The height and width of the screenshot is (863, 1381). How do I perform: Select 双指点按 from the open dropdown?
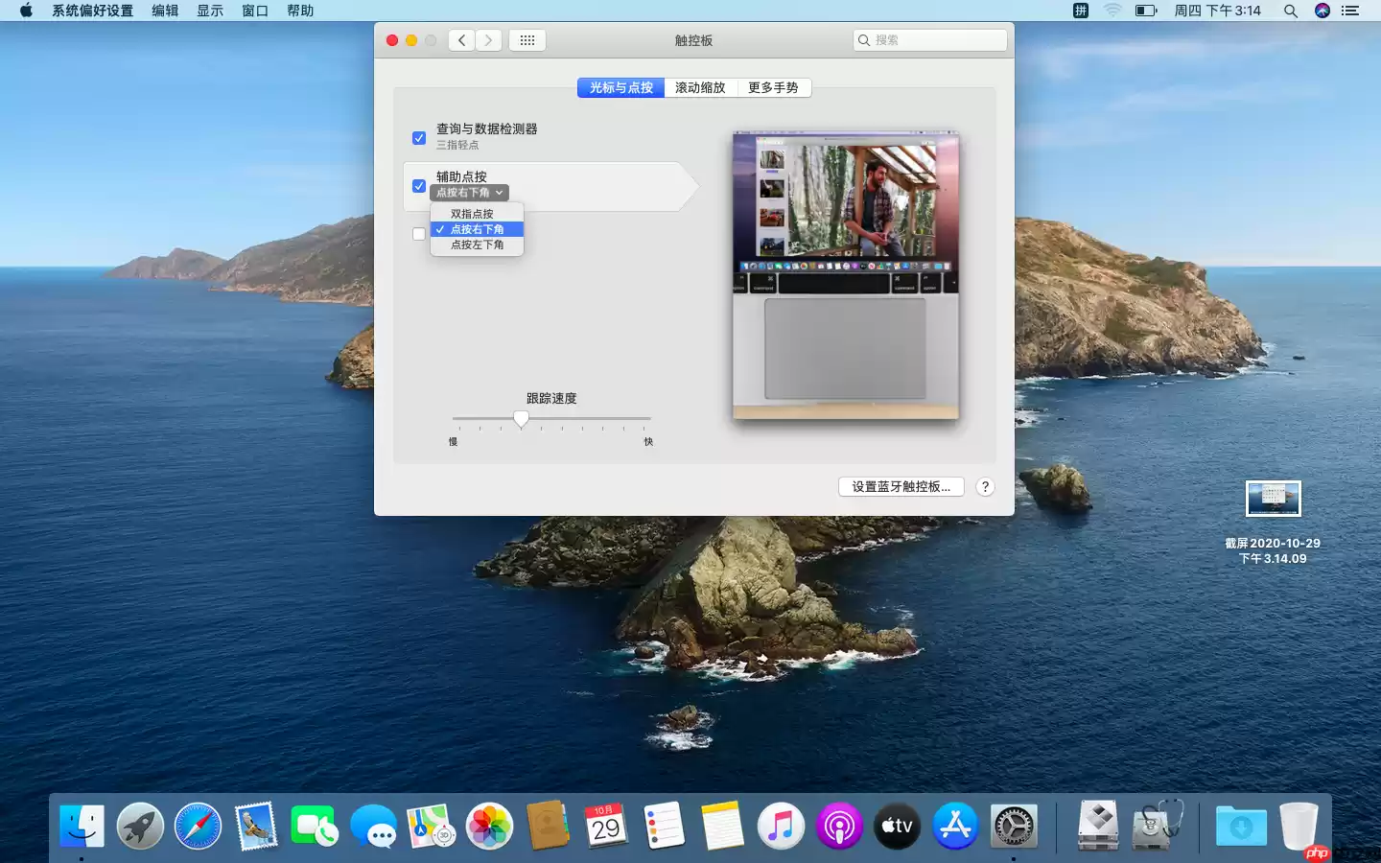click(473, 213)
